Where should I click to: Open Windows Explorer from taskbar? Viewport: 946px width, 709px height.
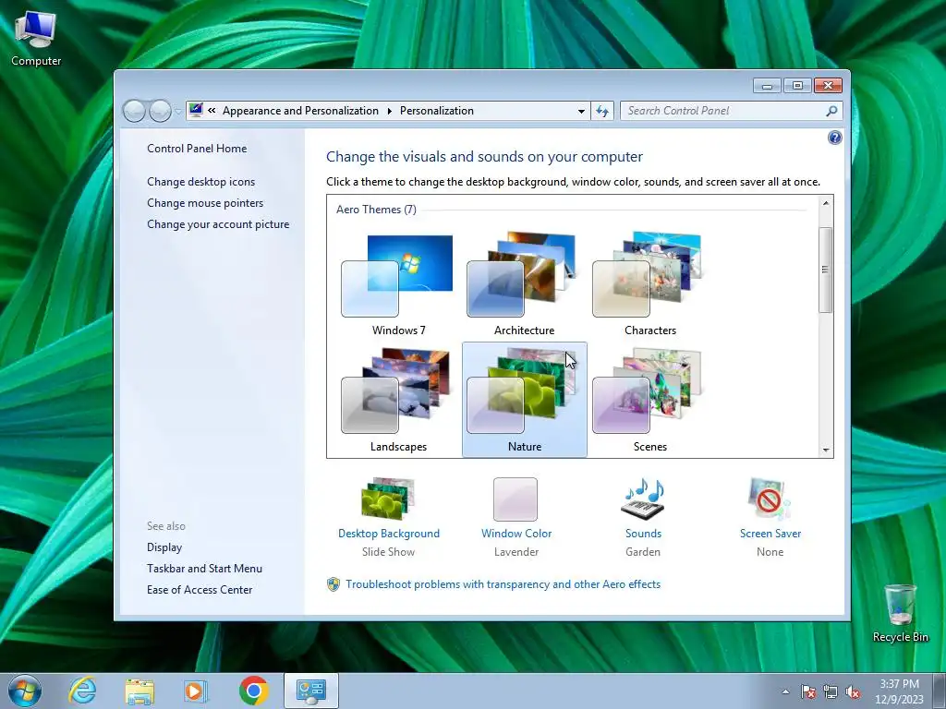139,691
